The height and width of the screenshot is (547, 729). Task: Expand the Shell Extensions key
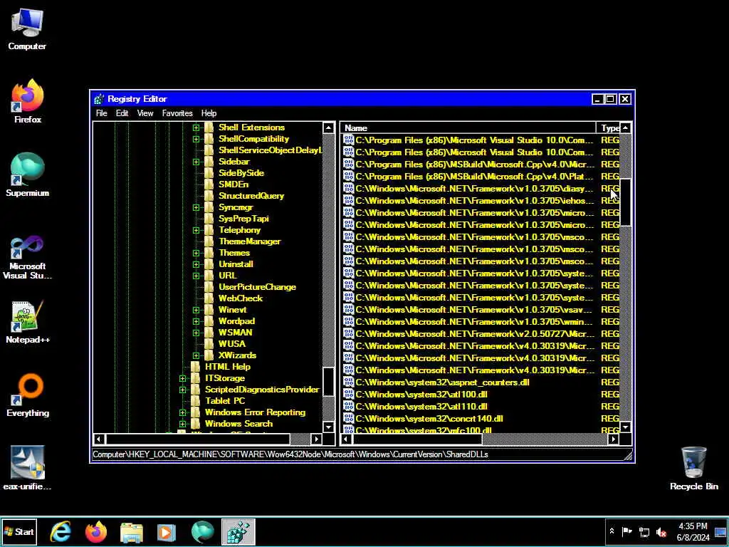(196, 127)
